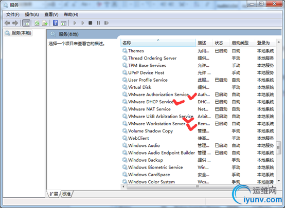The height and width of the screenshot is (208, 285).
Task: Select the Windows CardSpace service row
Action: (x=198, y=175)
